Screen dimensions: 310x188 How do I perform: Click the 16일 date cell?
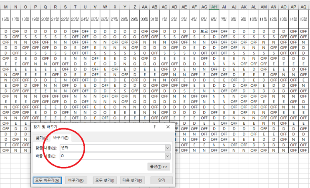(6, 19)
